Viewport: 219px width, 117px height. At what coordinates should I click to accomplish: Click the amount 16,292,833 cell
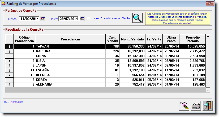(x=132, y=51)
